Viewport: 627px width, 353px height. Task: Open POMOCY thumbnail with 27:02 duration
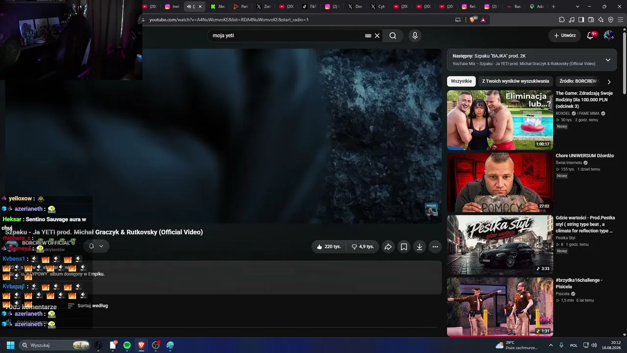tap(500, 182)
